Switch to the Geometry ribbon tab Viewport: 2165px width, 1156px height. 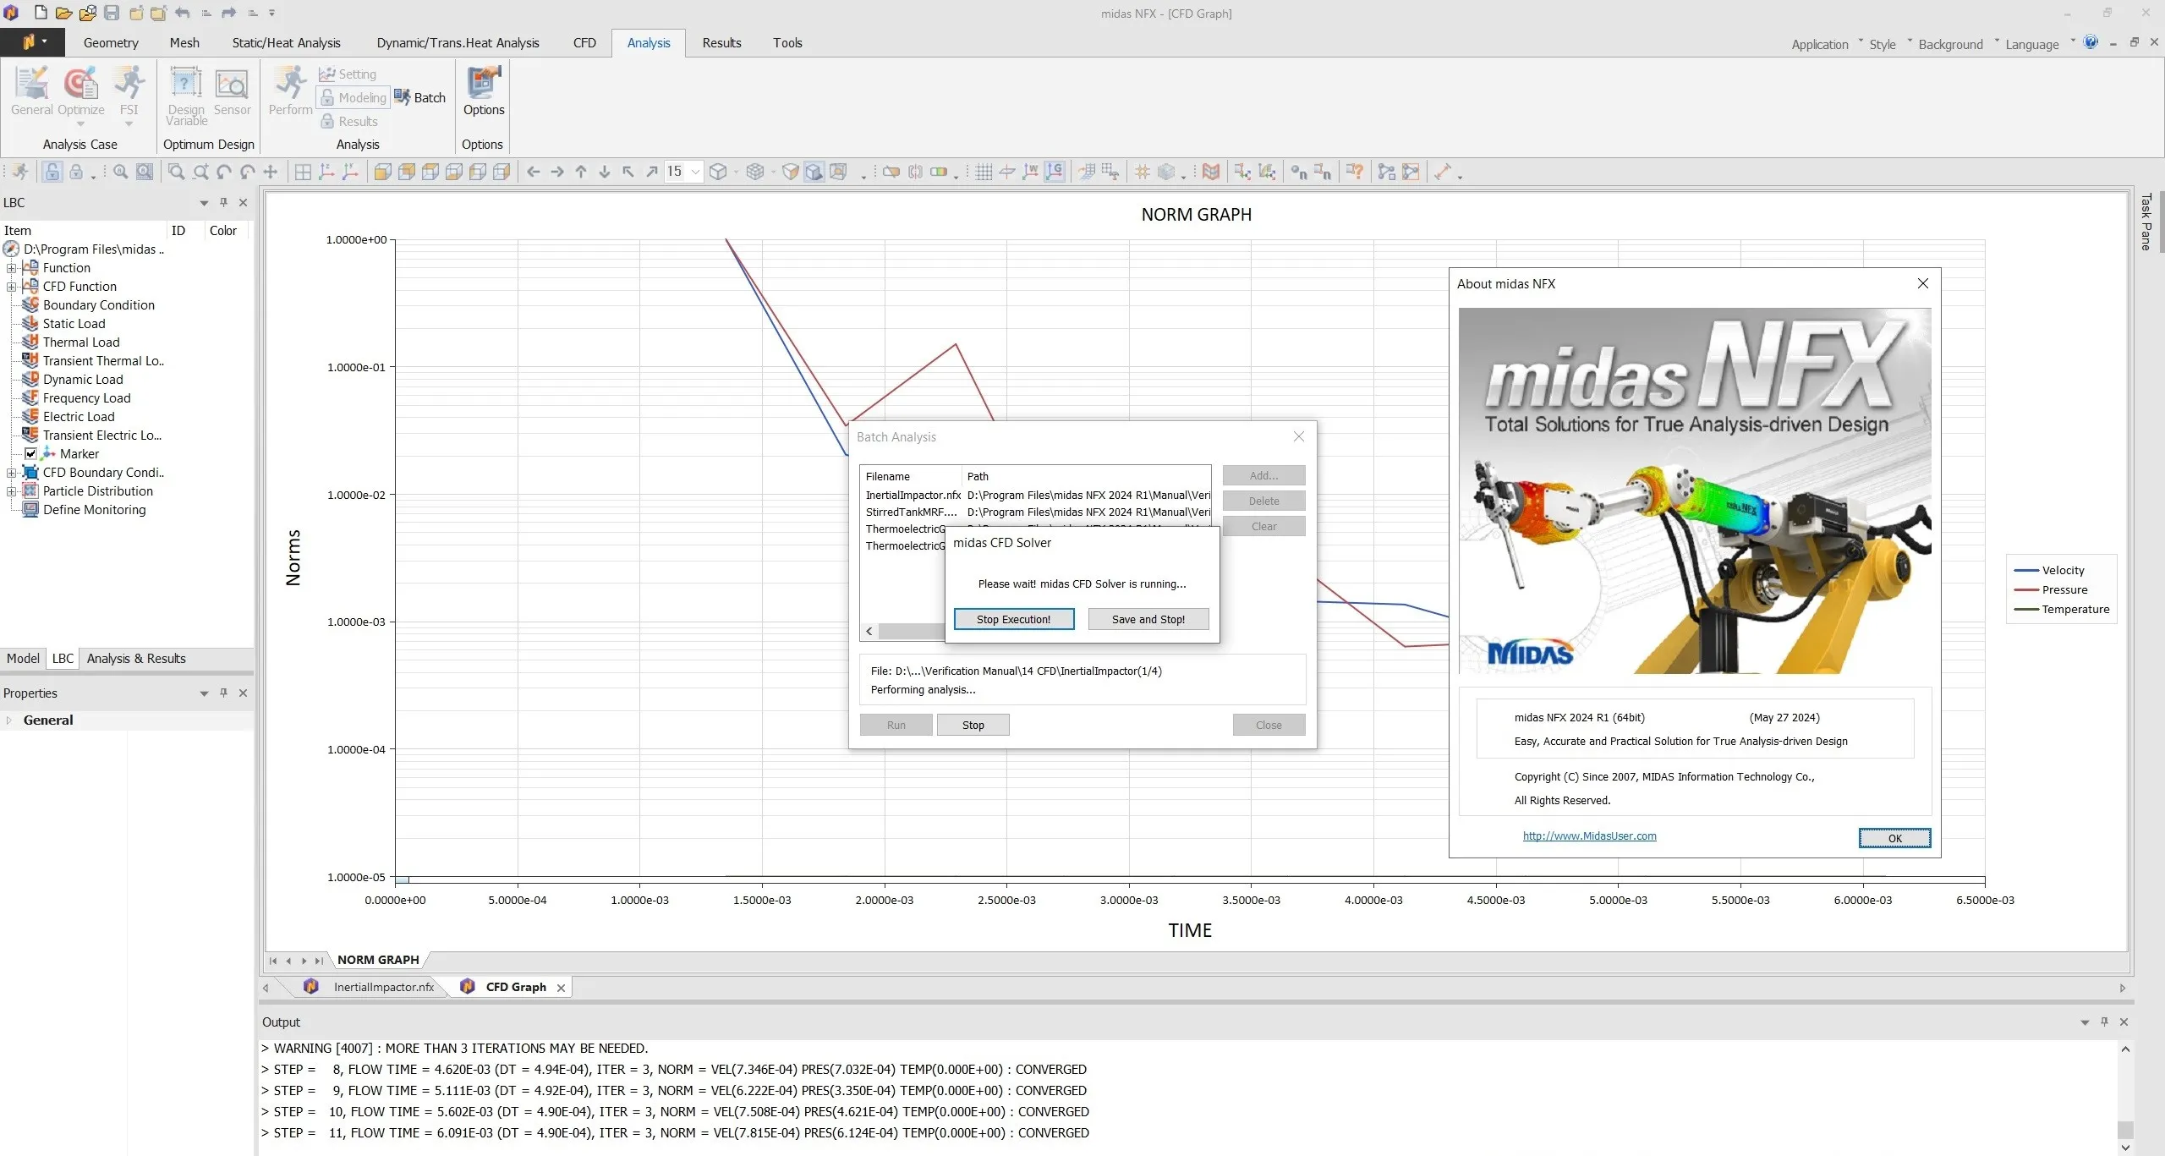[111, 43]
